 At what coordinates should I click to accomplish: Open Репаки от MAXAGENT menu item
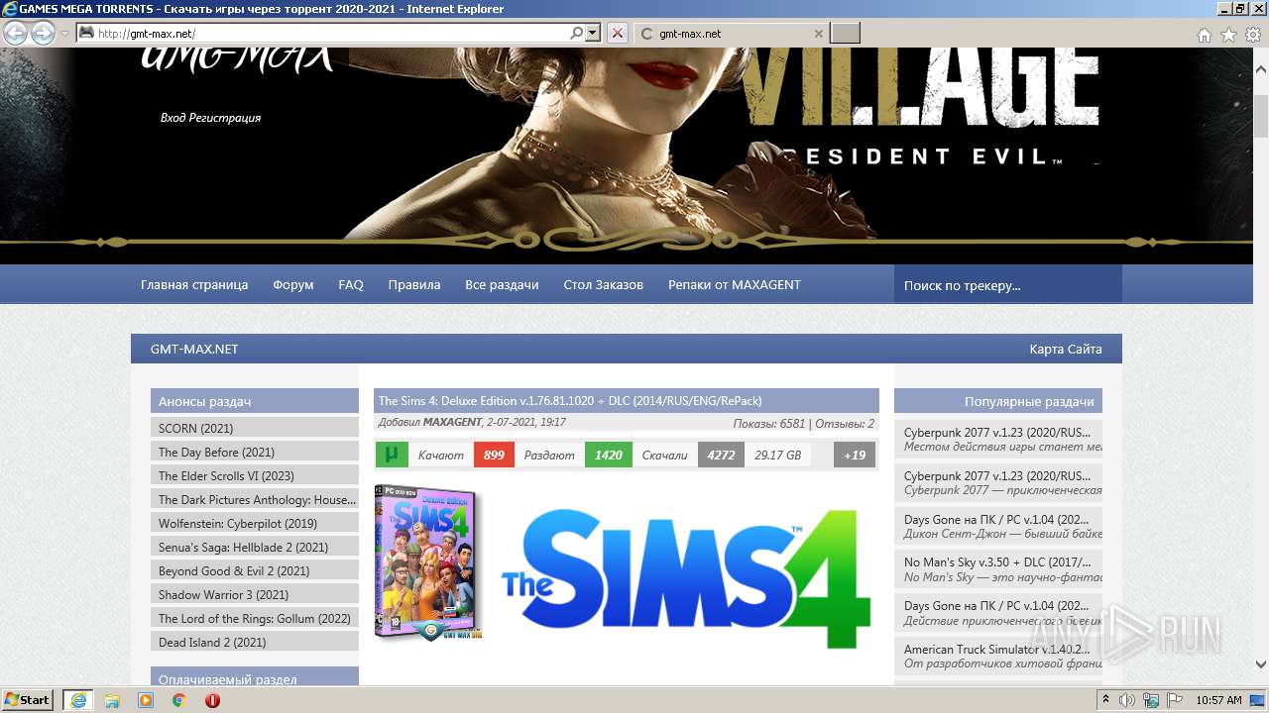tap(735, 284)
